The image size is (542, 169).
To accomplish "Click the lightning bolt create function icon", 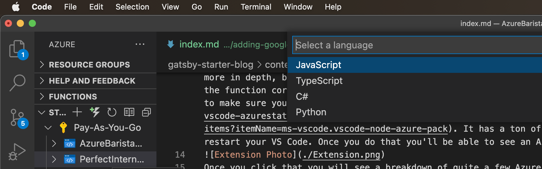I will tap(95, 112).
